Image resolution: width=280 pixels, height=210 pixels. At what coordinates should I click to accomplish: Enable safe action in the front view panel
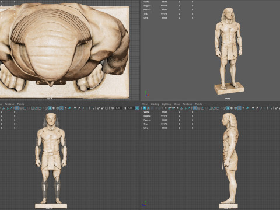(36, 108)
